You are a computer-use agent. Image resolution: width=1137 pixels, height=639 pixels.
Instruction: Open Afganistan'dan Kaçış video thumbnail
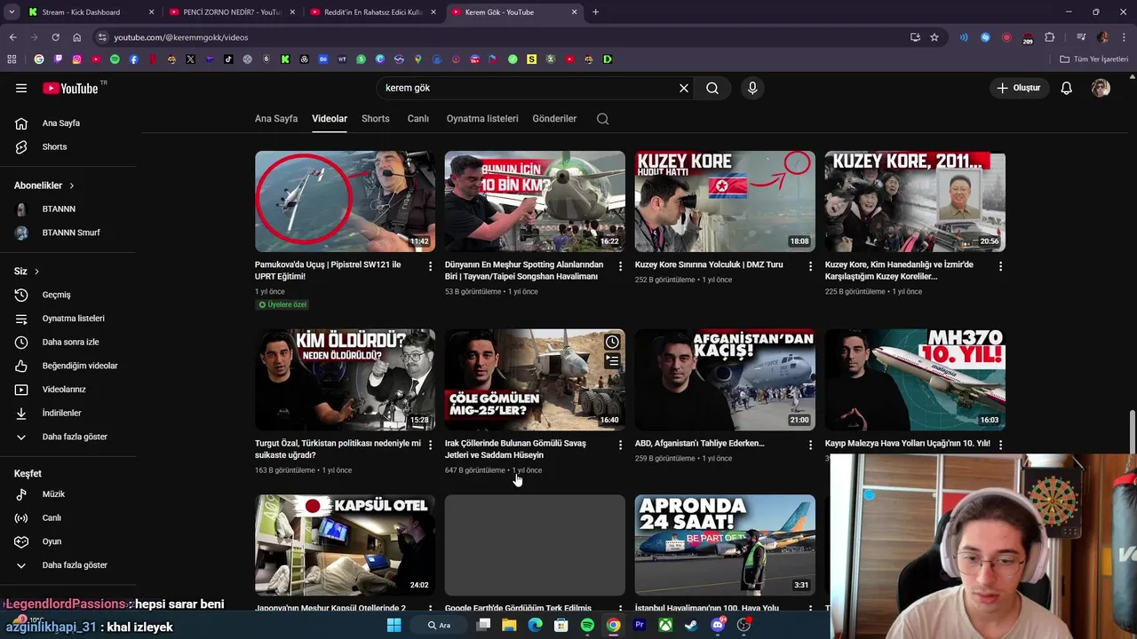pos(725,380)
